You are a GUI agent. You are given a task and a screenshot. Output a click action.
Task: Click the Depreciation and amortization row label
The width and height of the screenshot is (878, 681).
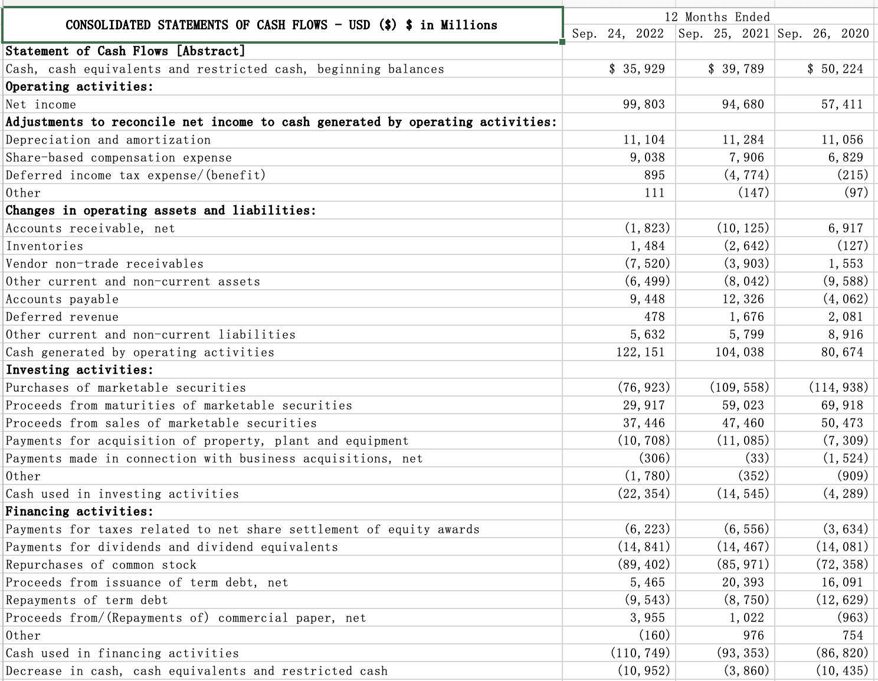[x=107, y=140]
